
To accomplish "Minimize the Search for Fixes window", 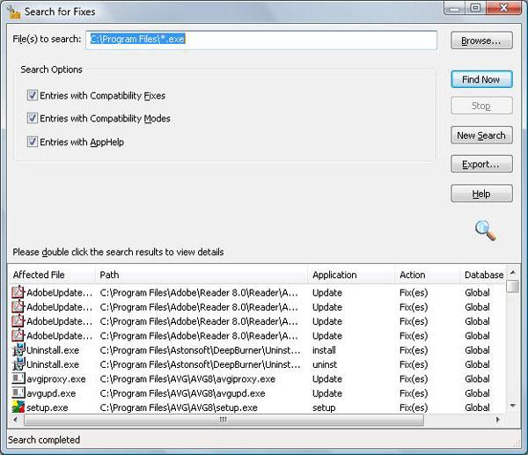I will pyautogui.click(x=454, y=8).
